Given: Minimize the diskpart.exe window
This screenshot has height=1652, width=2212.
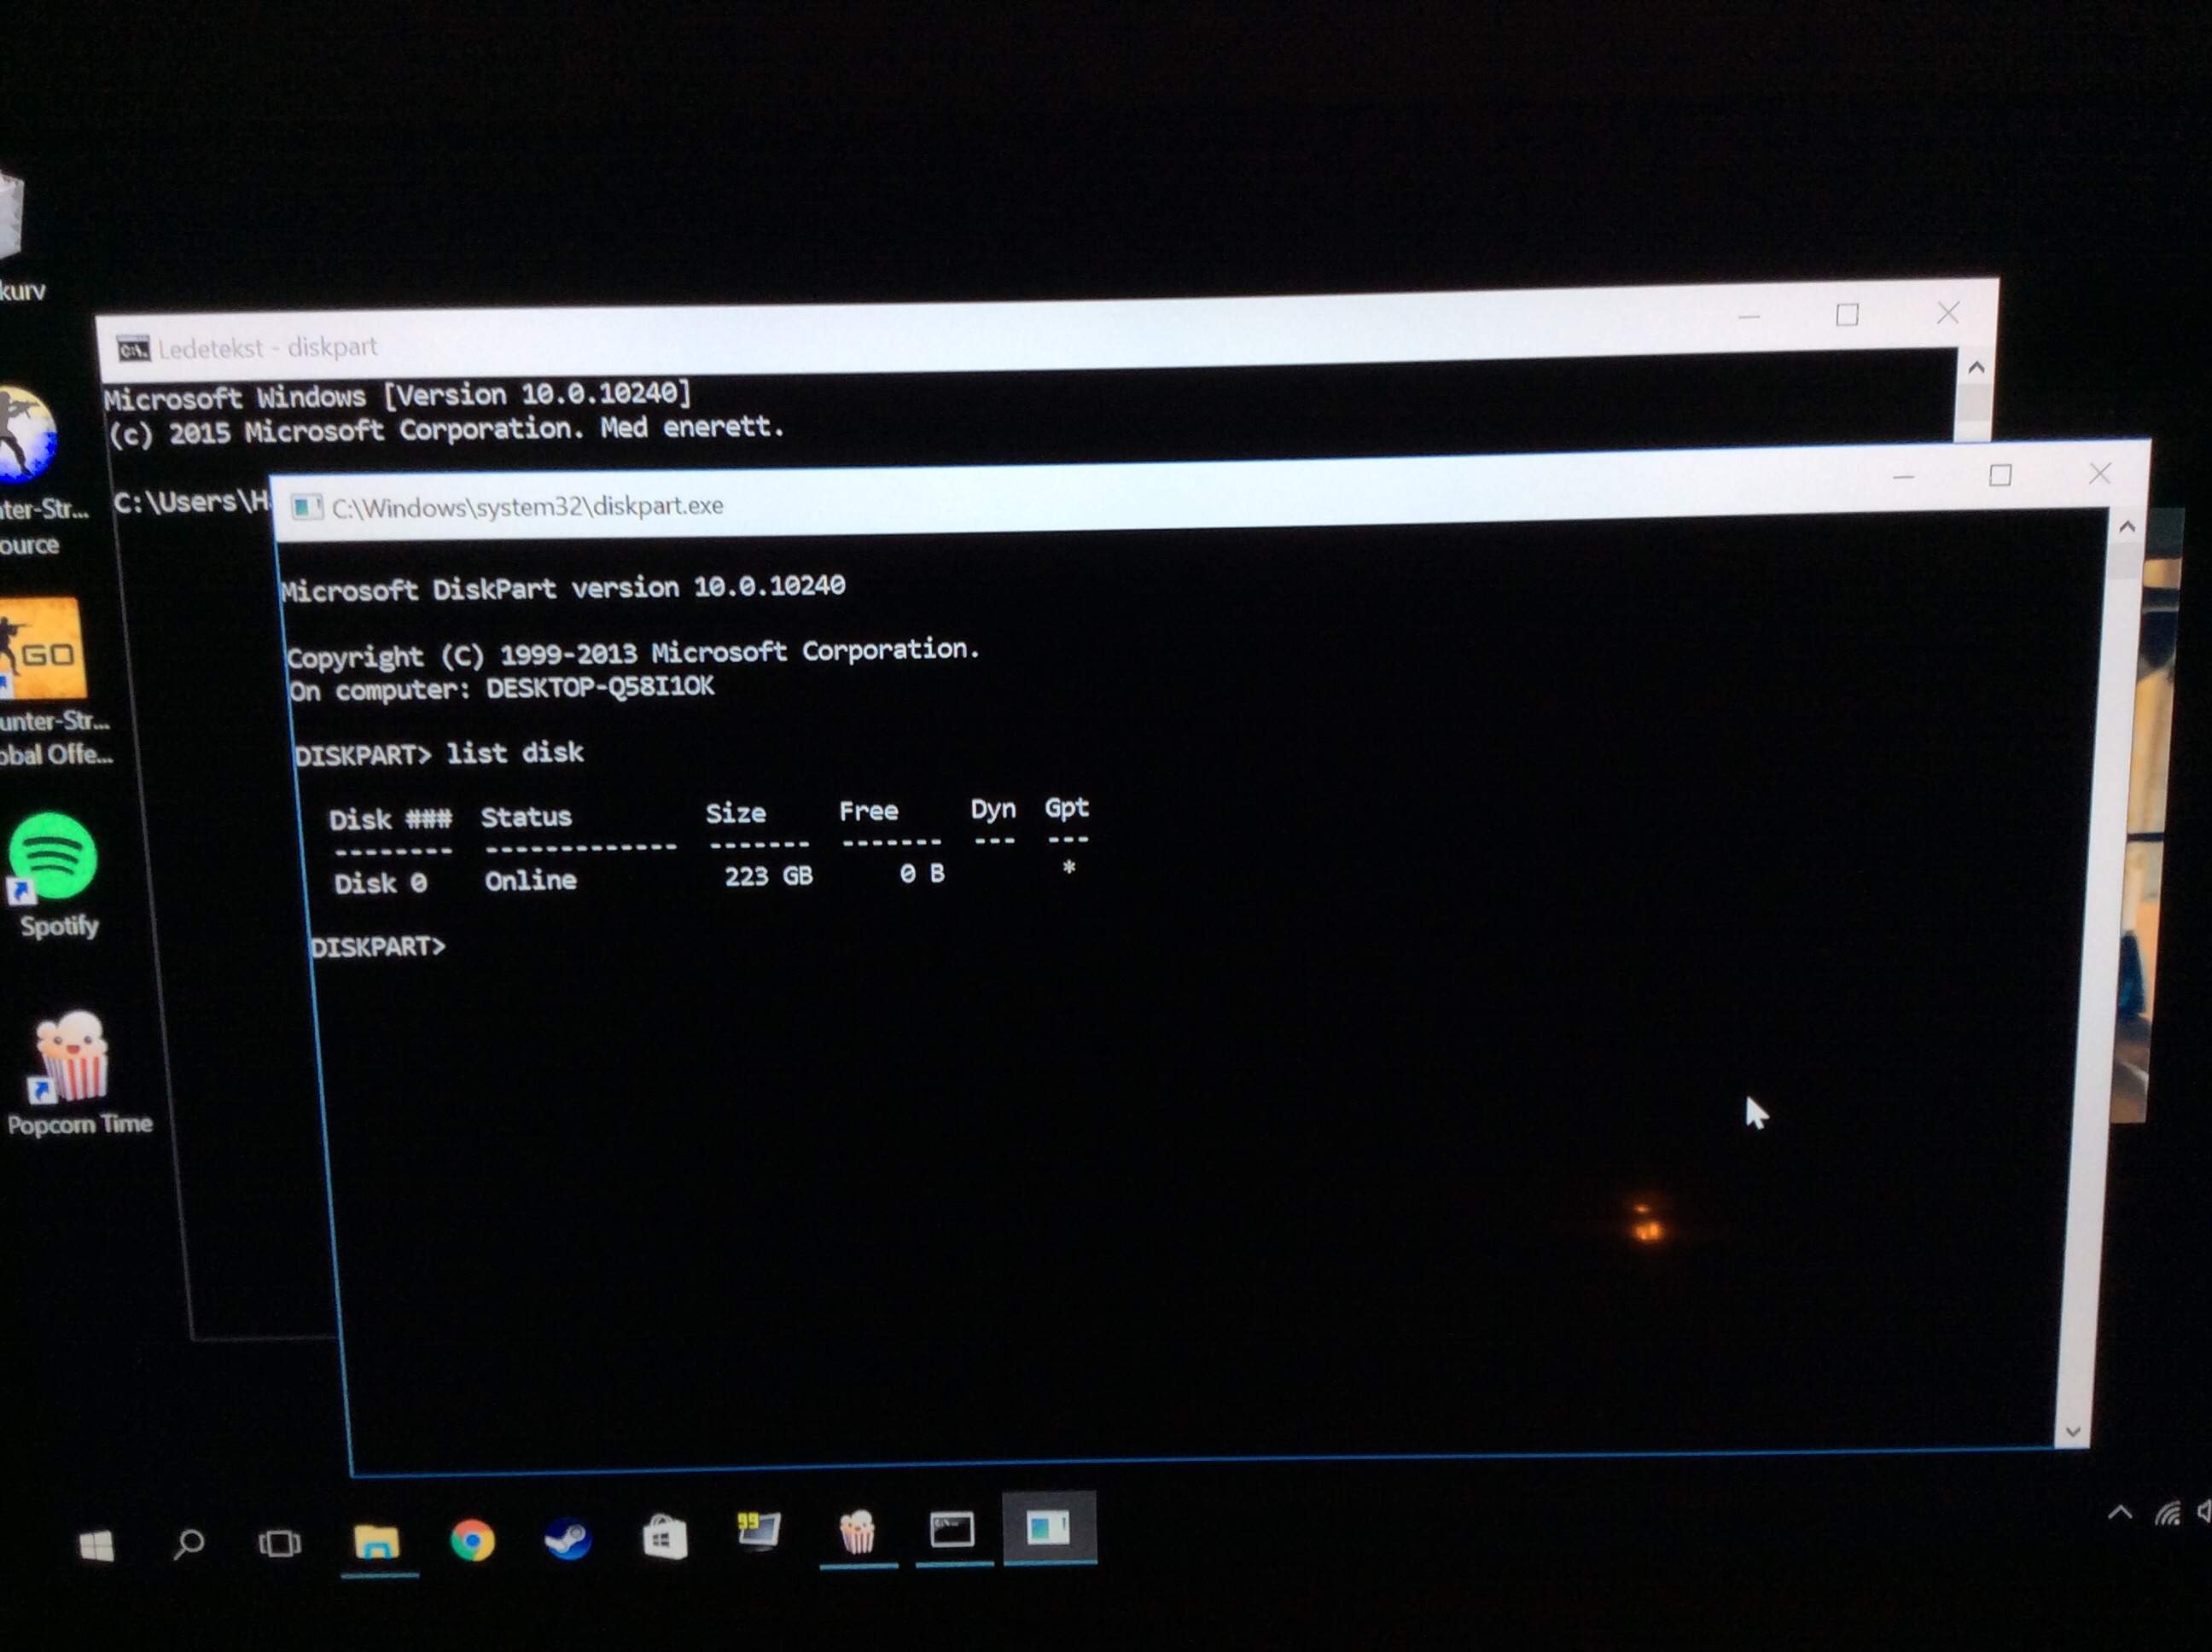Looking at the screenshot, I should [x=1903, y=478].
